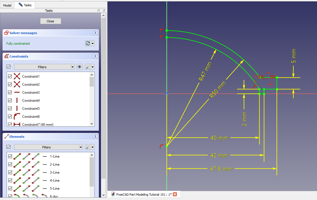Toggle constraint visibility eye icon

click(80, 67)
